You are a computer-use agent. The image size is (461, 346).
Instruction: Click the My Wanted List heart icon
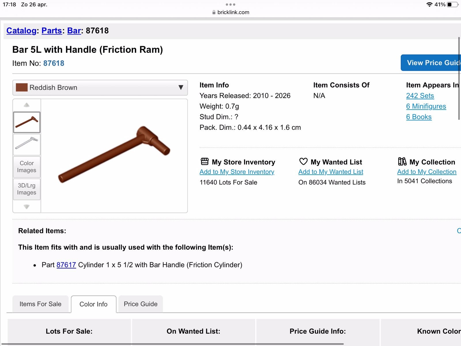303,161
